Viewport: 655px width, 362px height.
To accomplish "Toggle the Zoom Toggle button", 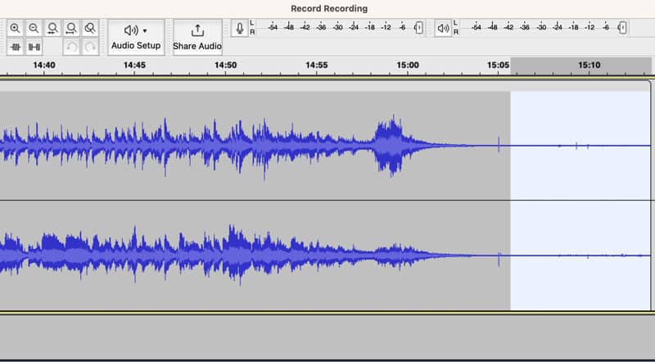I will (x=90, y=28).
